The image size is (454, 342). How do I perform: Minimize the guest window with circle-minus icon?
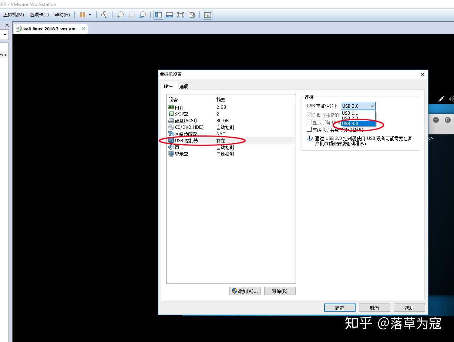[x=436, y=120]
